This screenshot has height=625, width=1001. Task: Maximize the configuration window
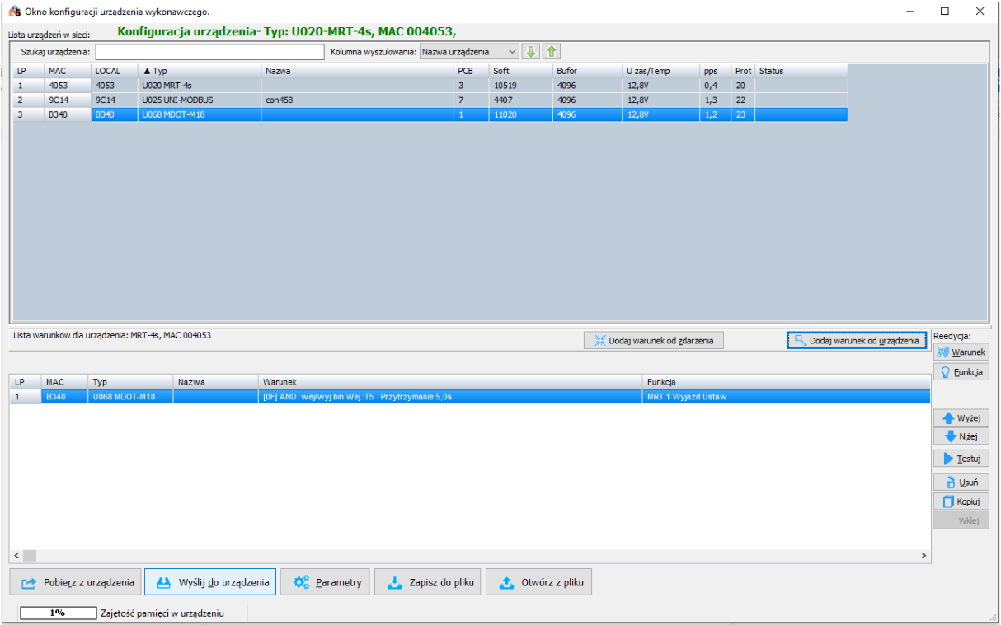click(944, 12)
